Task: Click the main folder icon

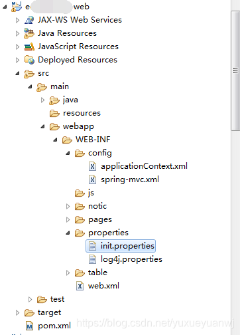Action: [42, 87]
